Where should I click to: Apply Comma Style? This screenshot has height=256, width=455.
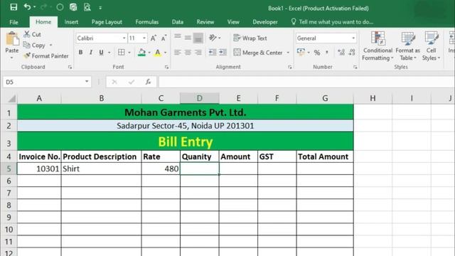tap(327, 53)
